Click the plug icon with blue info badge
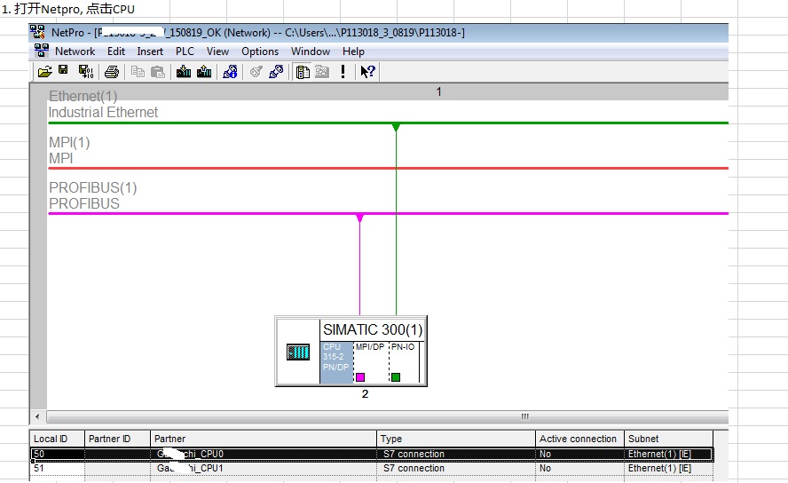 [x=230, y=72]
